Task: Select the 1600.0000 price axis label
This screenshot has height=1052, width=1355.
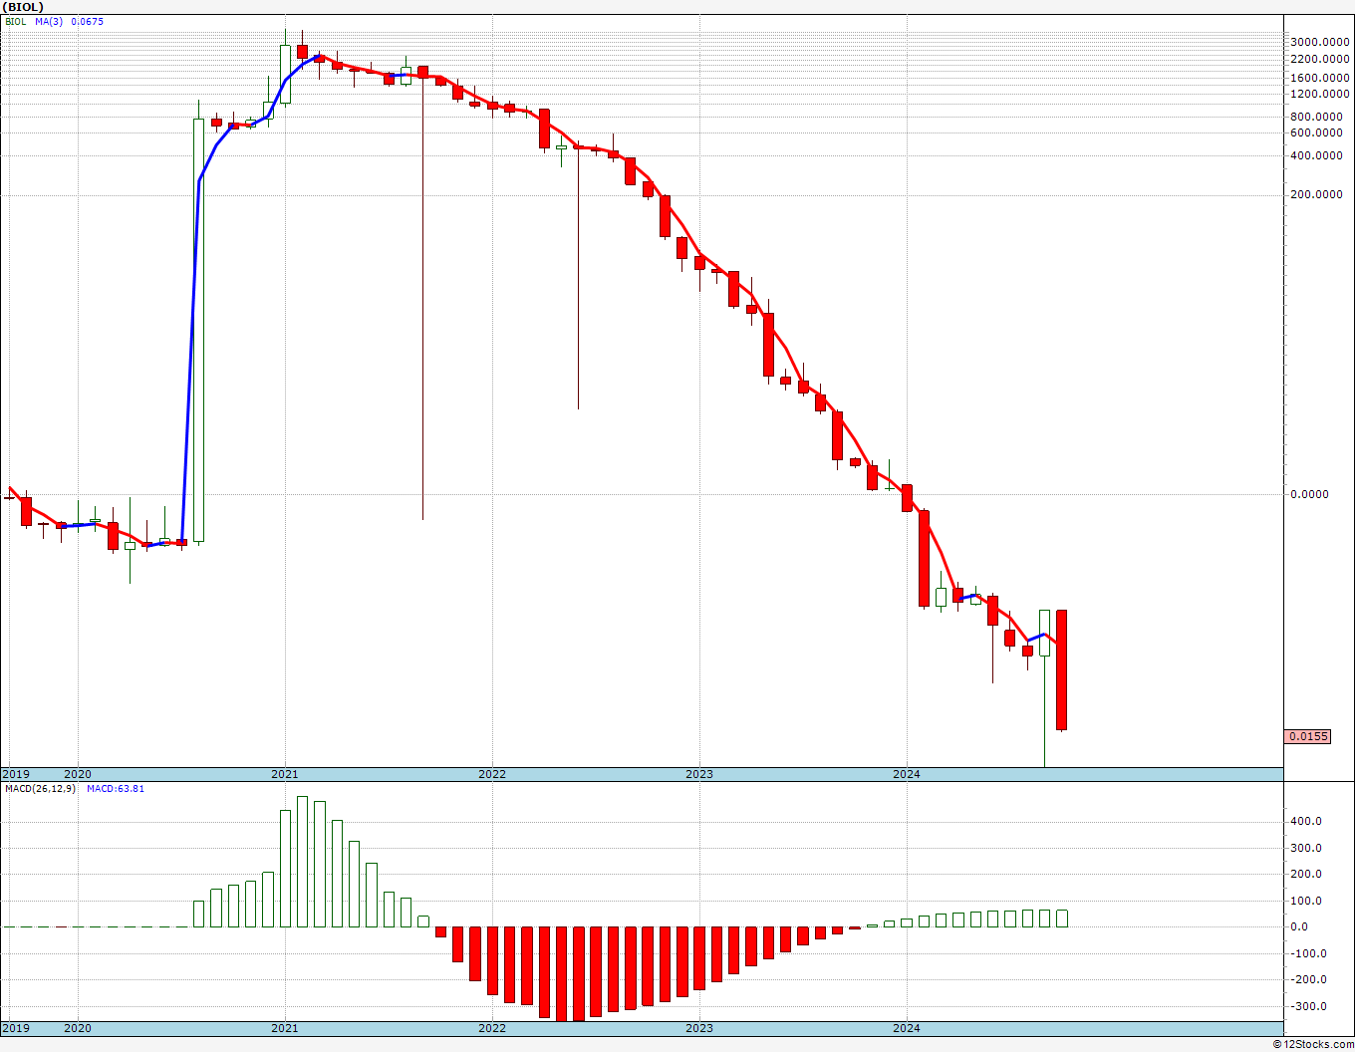Action: (1319, 78)
